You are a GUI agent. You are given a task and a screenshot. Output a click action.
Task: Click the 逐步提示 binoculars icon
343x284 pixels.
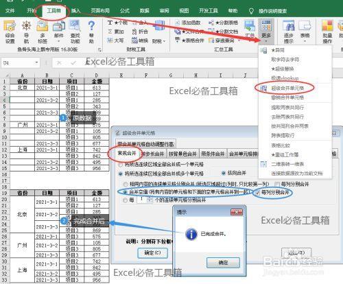coord(289,32)
